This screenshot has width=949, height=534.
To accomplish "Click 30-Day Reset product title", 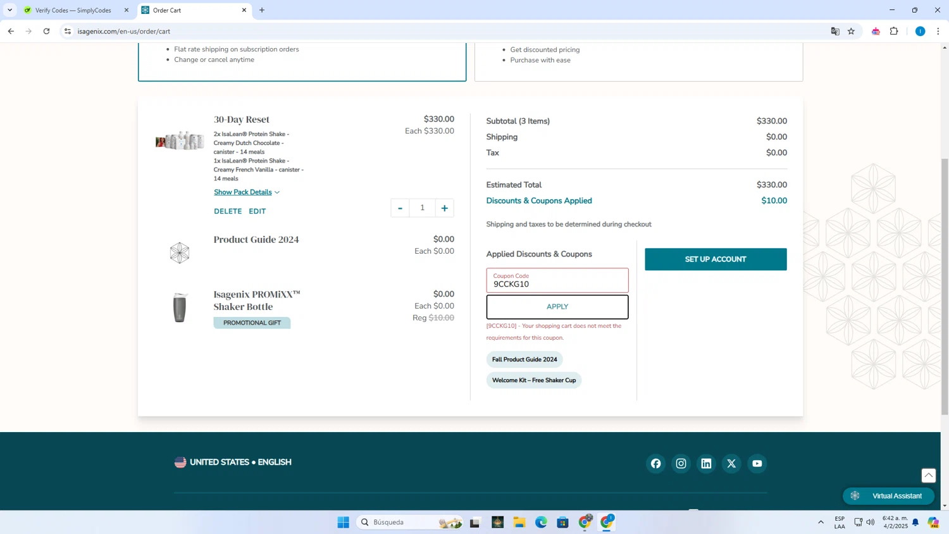I will 242,120.
